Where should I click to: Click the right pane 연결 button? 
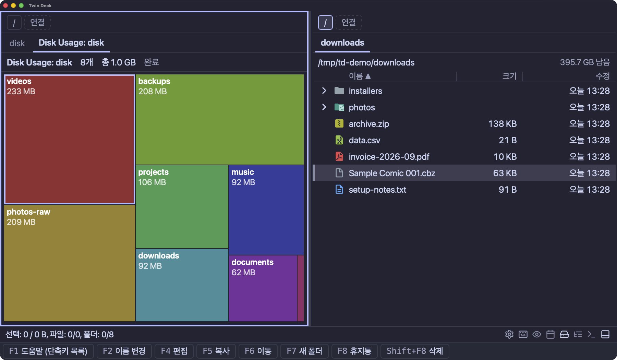(x=349, y=23)
